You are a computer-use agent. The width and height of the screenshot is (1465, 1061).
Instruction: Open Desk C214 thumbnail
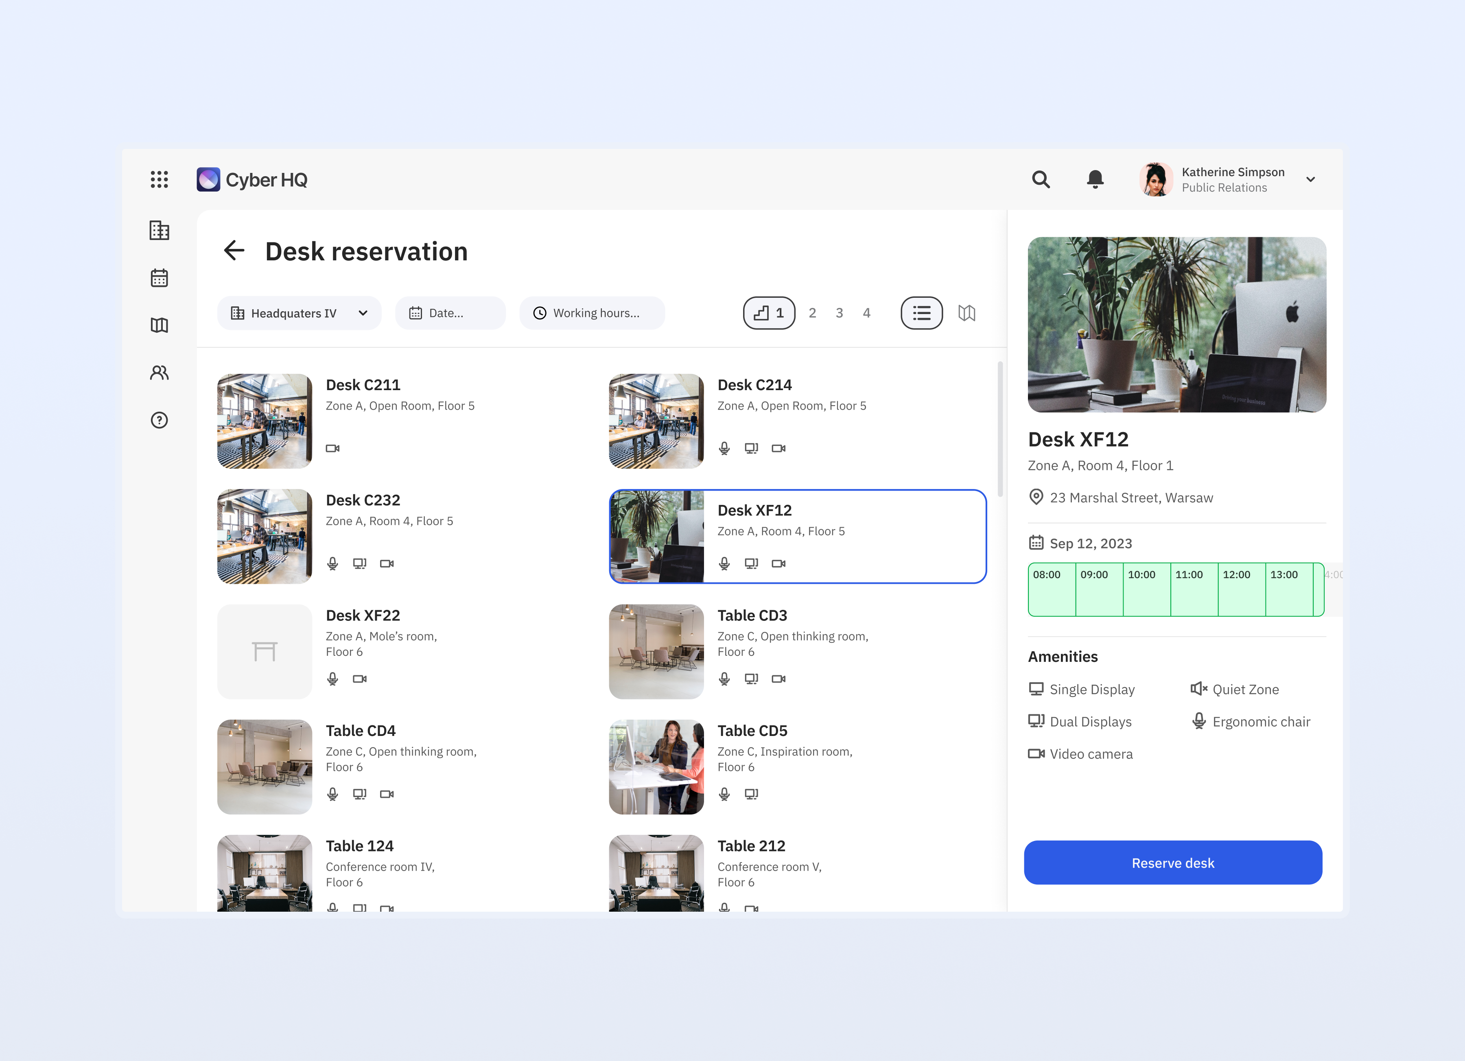(656, 421)
